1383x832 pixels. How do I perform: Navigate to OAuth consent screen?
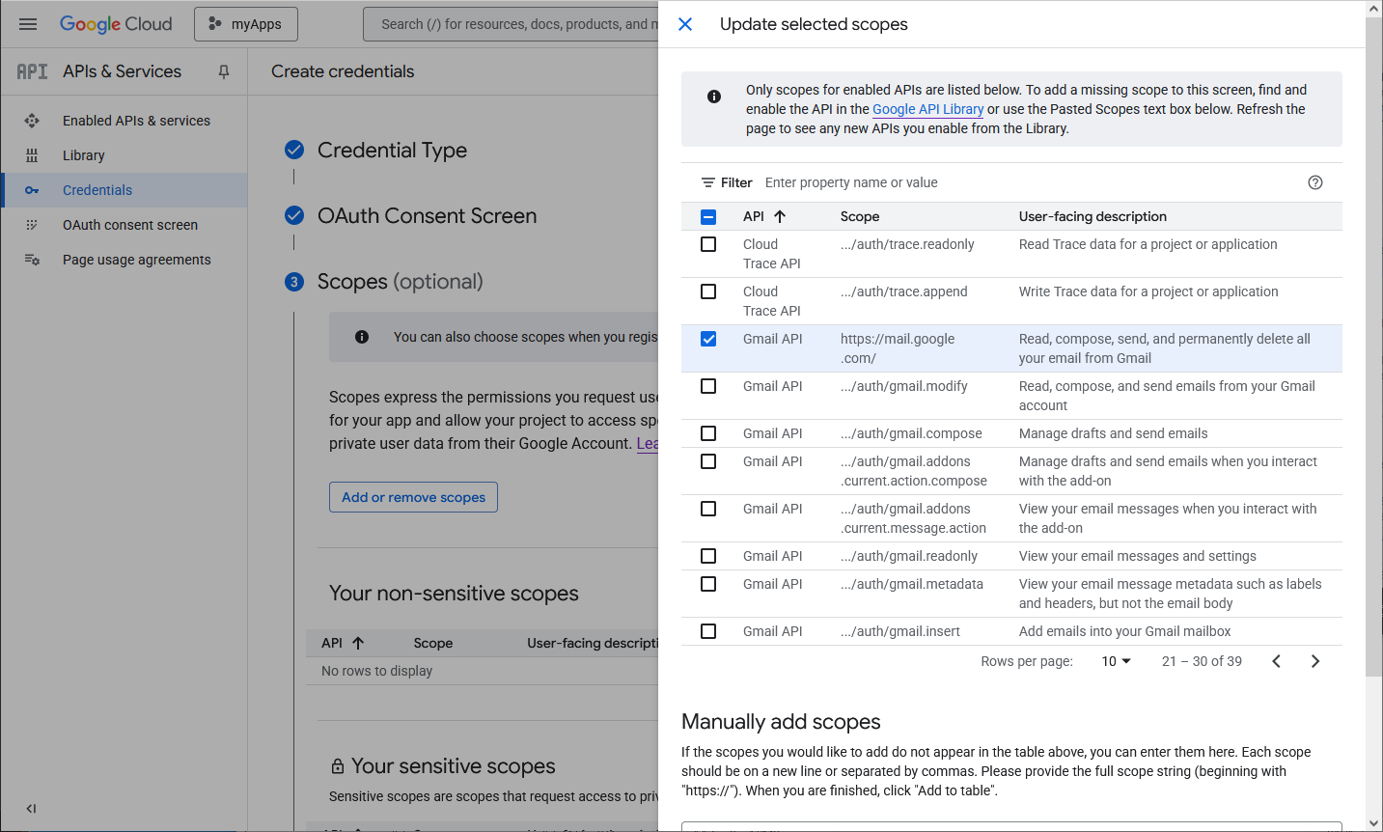point(130,225)
